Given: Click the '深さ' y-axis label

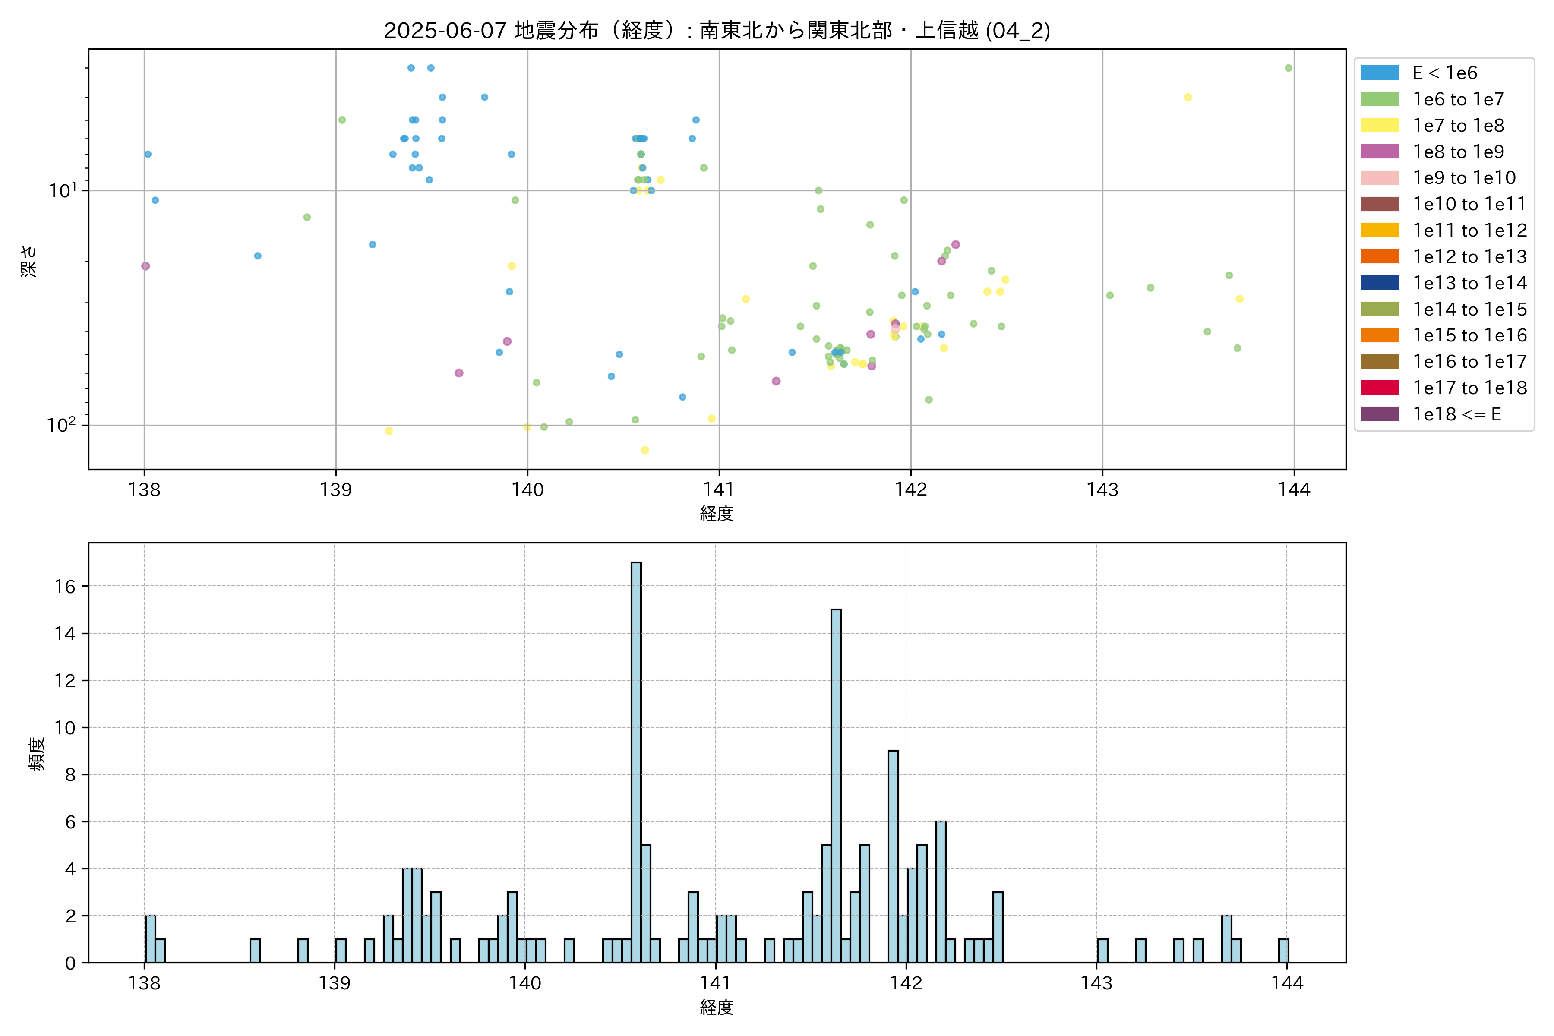Looking at the screenshot, I should [29, 261].
